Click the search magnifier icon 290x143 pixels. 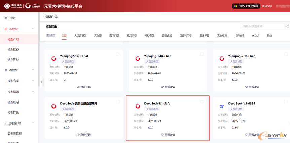click(x=288, y=26)
